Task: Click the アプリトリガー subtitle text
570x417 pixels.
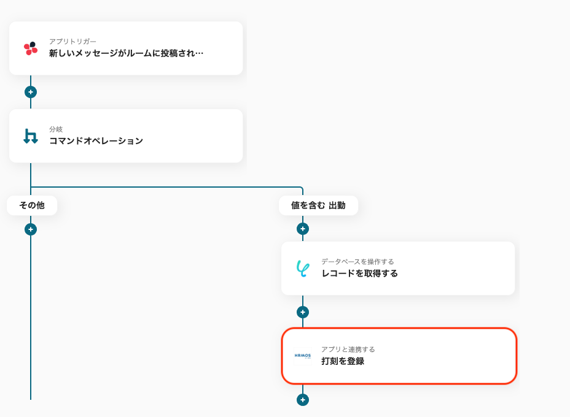Action: click(72, 42)
